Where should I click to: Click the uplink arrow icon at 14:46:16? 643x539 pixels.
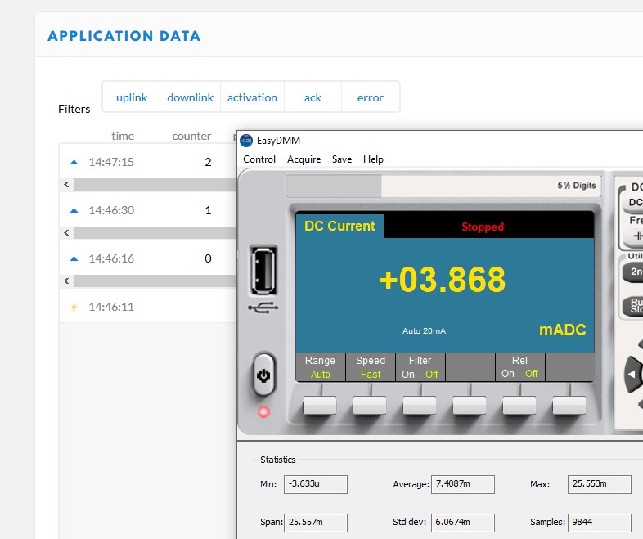point(74,259)
